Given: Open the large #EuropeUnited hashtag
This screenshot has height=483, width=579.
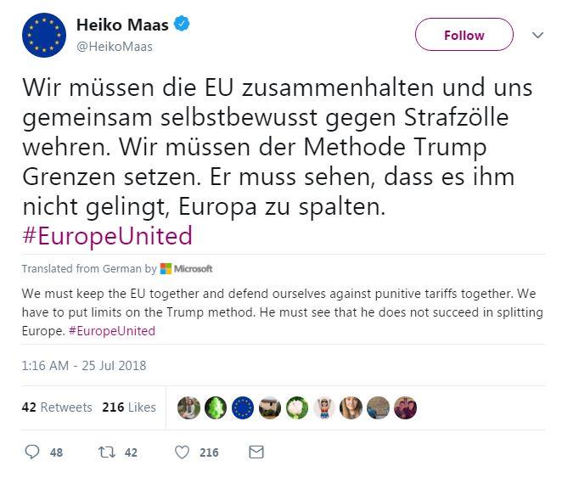Looking at the screenshot, I should (x=108, y=236).
